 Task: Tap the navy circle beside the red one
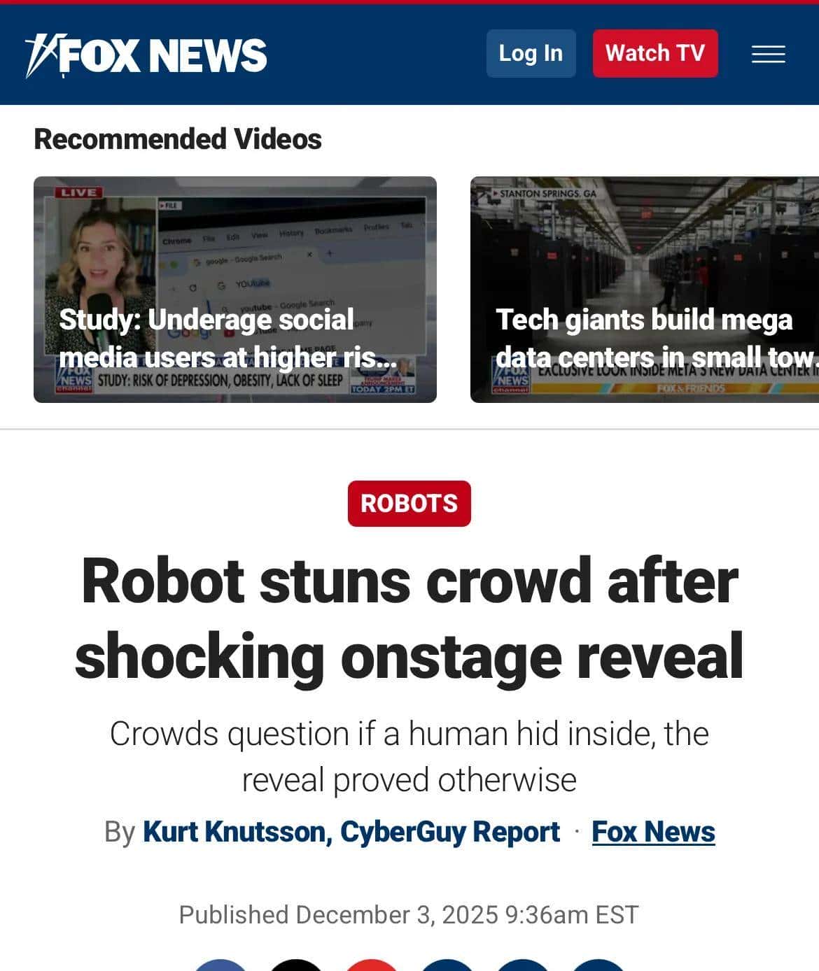pos(447,965)
